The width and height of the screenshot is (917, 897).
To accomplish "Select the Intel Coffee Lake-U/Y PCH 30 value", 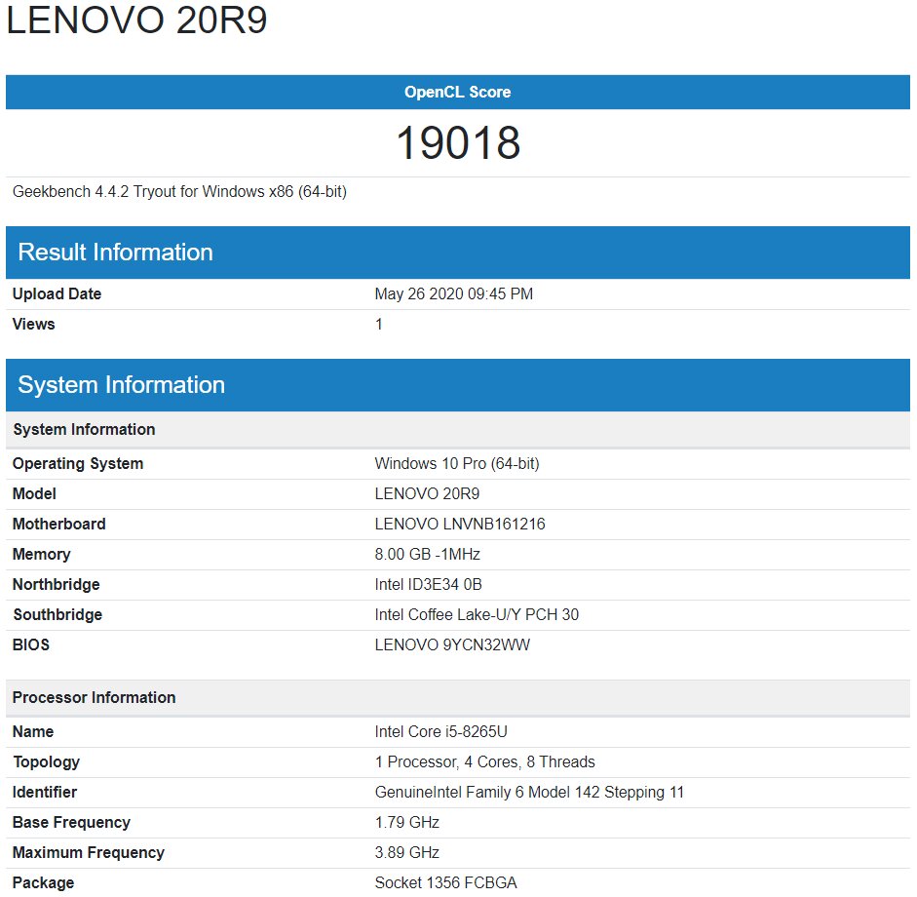I will [477, 615].
